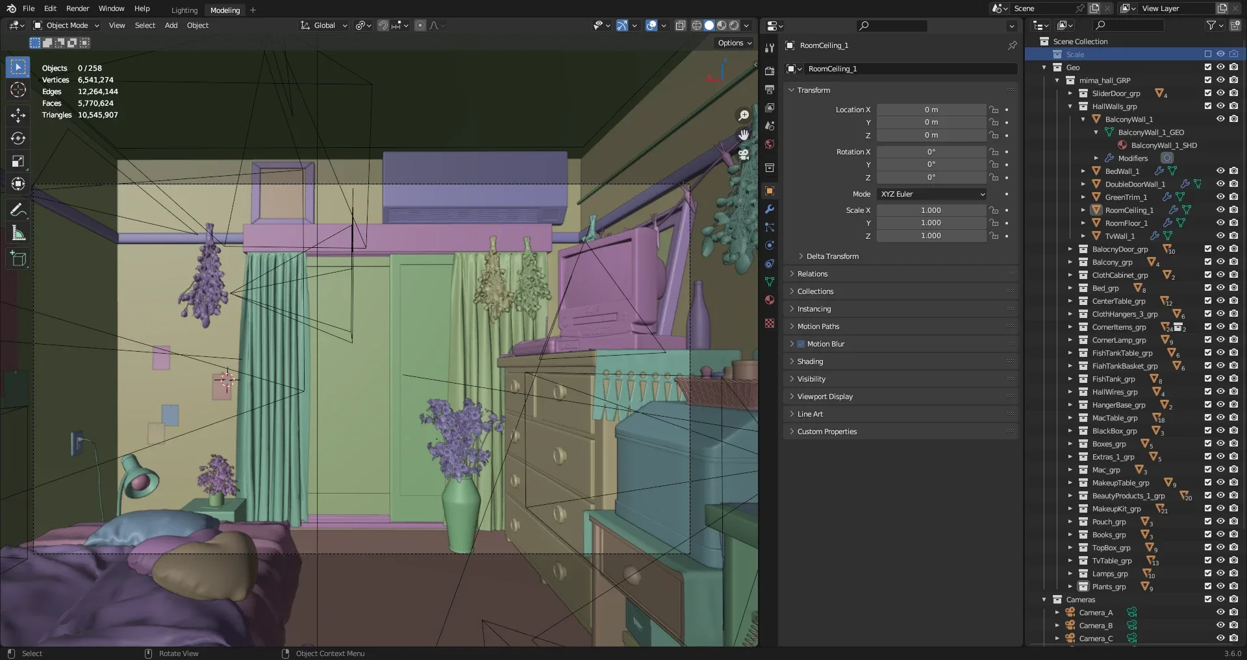The height and width of the screenshot is (660, 1247).
Task: Select Material Preview shading sphere
Action: coord(722,25)
